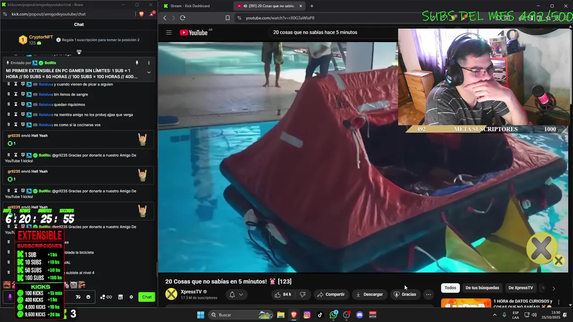Unpin the pinned BotRix message
Image resolution: width=573 pixels, height=322 pixels.
137,63
